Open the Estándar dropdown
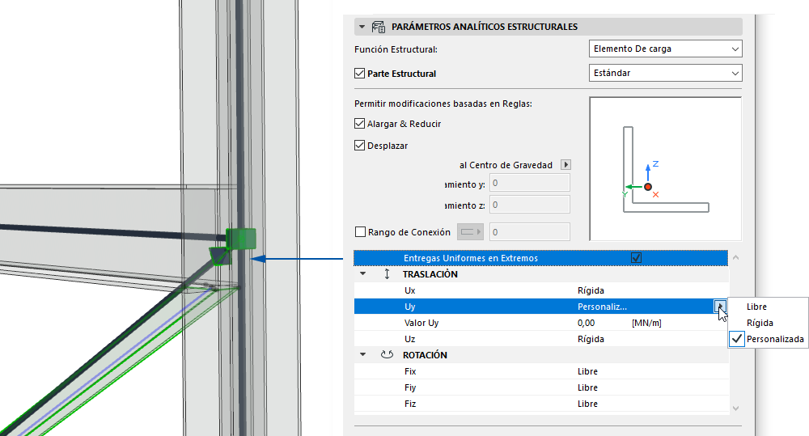The height and width of the screenshot is (436, 809). pos(665,74)
